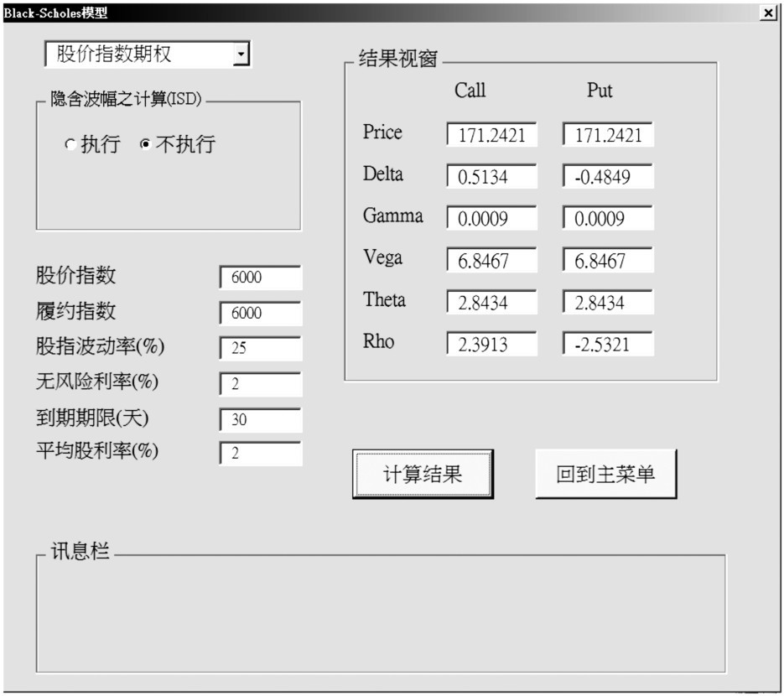This screenshot has width=784, height=696.
Task: Click the 股价指数 input field
Action: tap(260, 278)
